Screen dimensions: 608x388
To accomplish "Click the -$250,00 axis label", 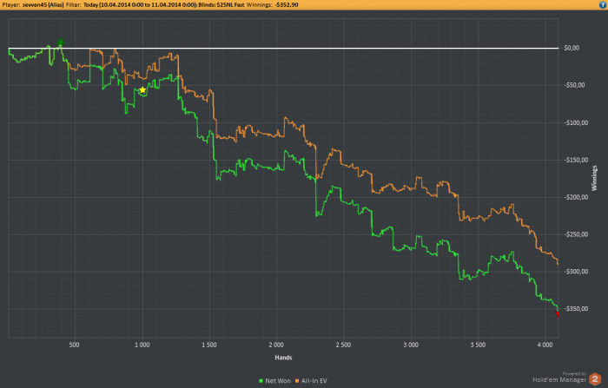I will click(x=575, y=234).
